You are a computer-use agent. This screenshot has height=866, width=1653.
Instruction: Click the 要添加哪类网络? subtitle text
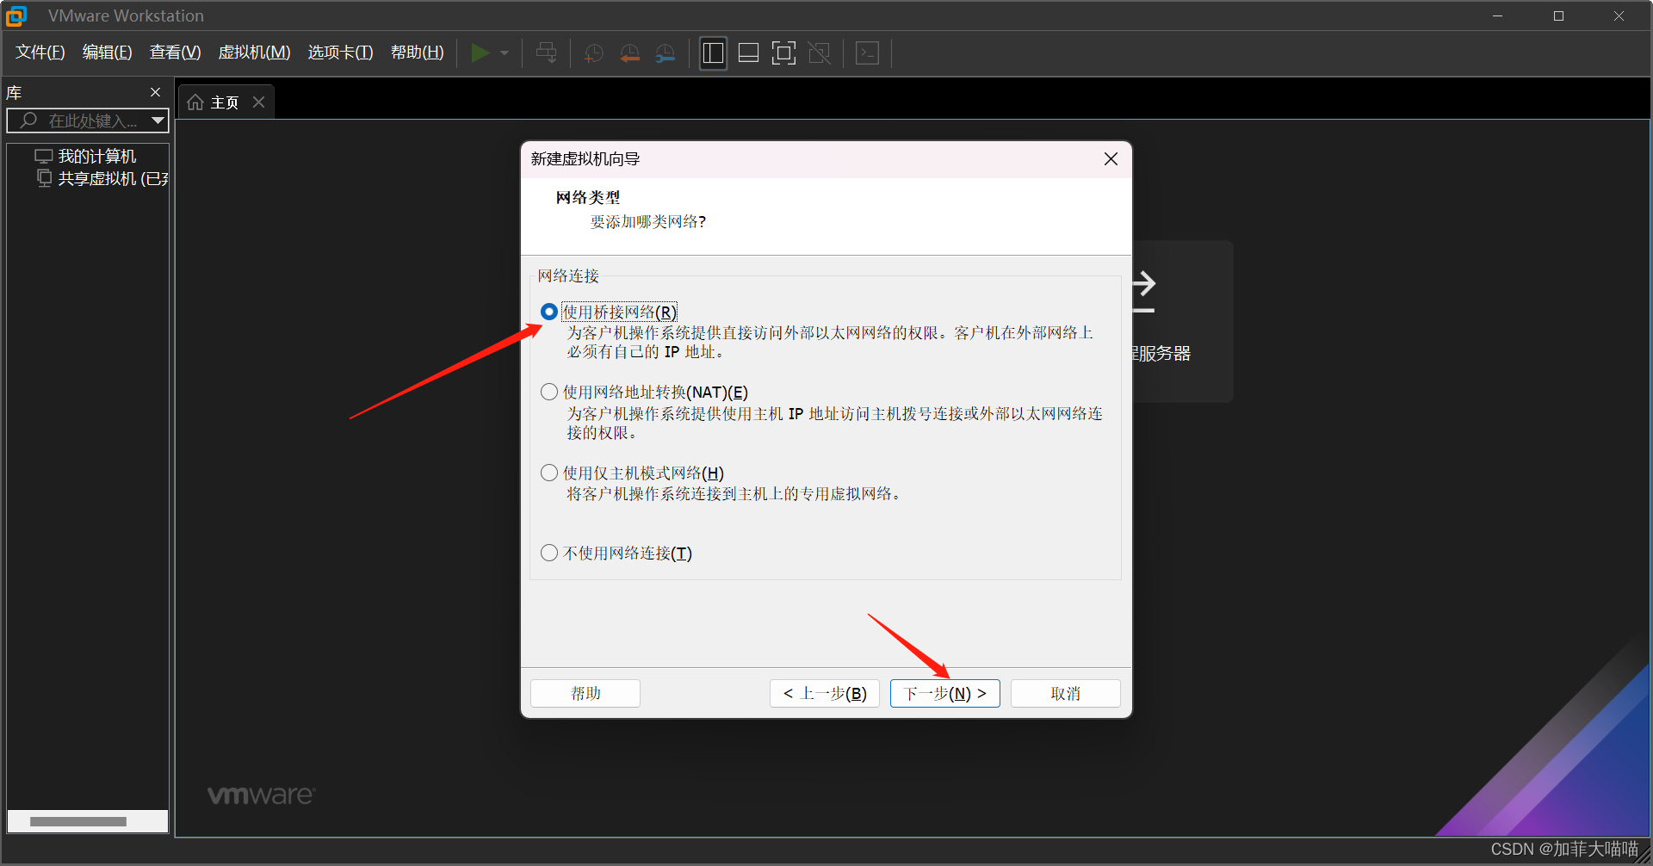tap(648, 221)
